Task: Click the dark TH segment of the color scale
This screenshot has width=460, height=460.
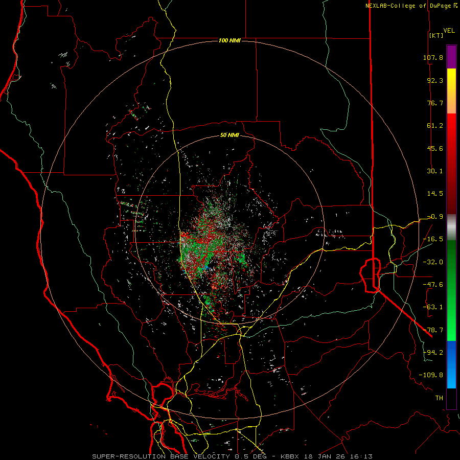Action: click(451, 399)
